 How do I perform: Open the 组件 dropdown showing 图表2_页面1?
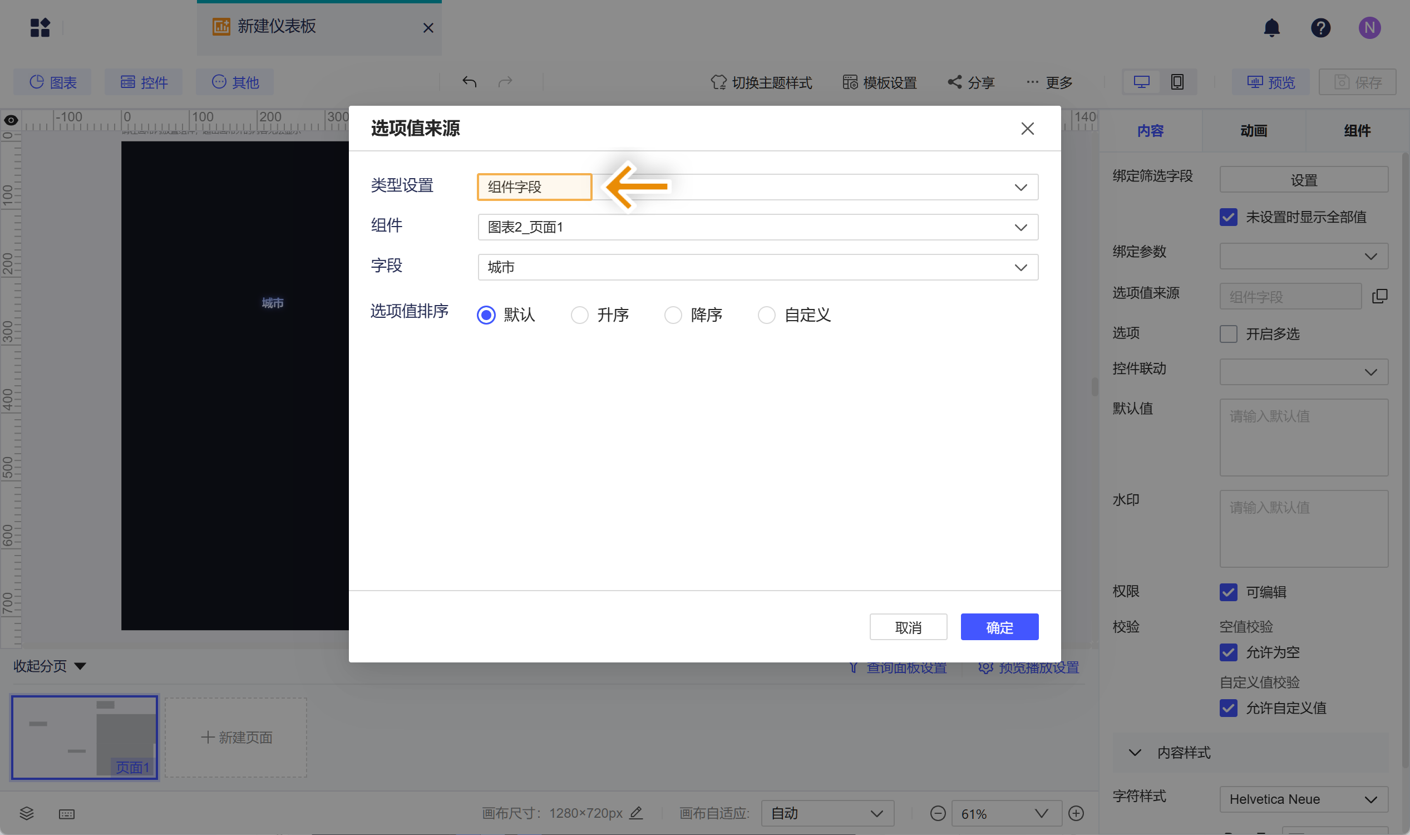pyautogui.click(x=757, y=227)
